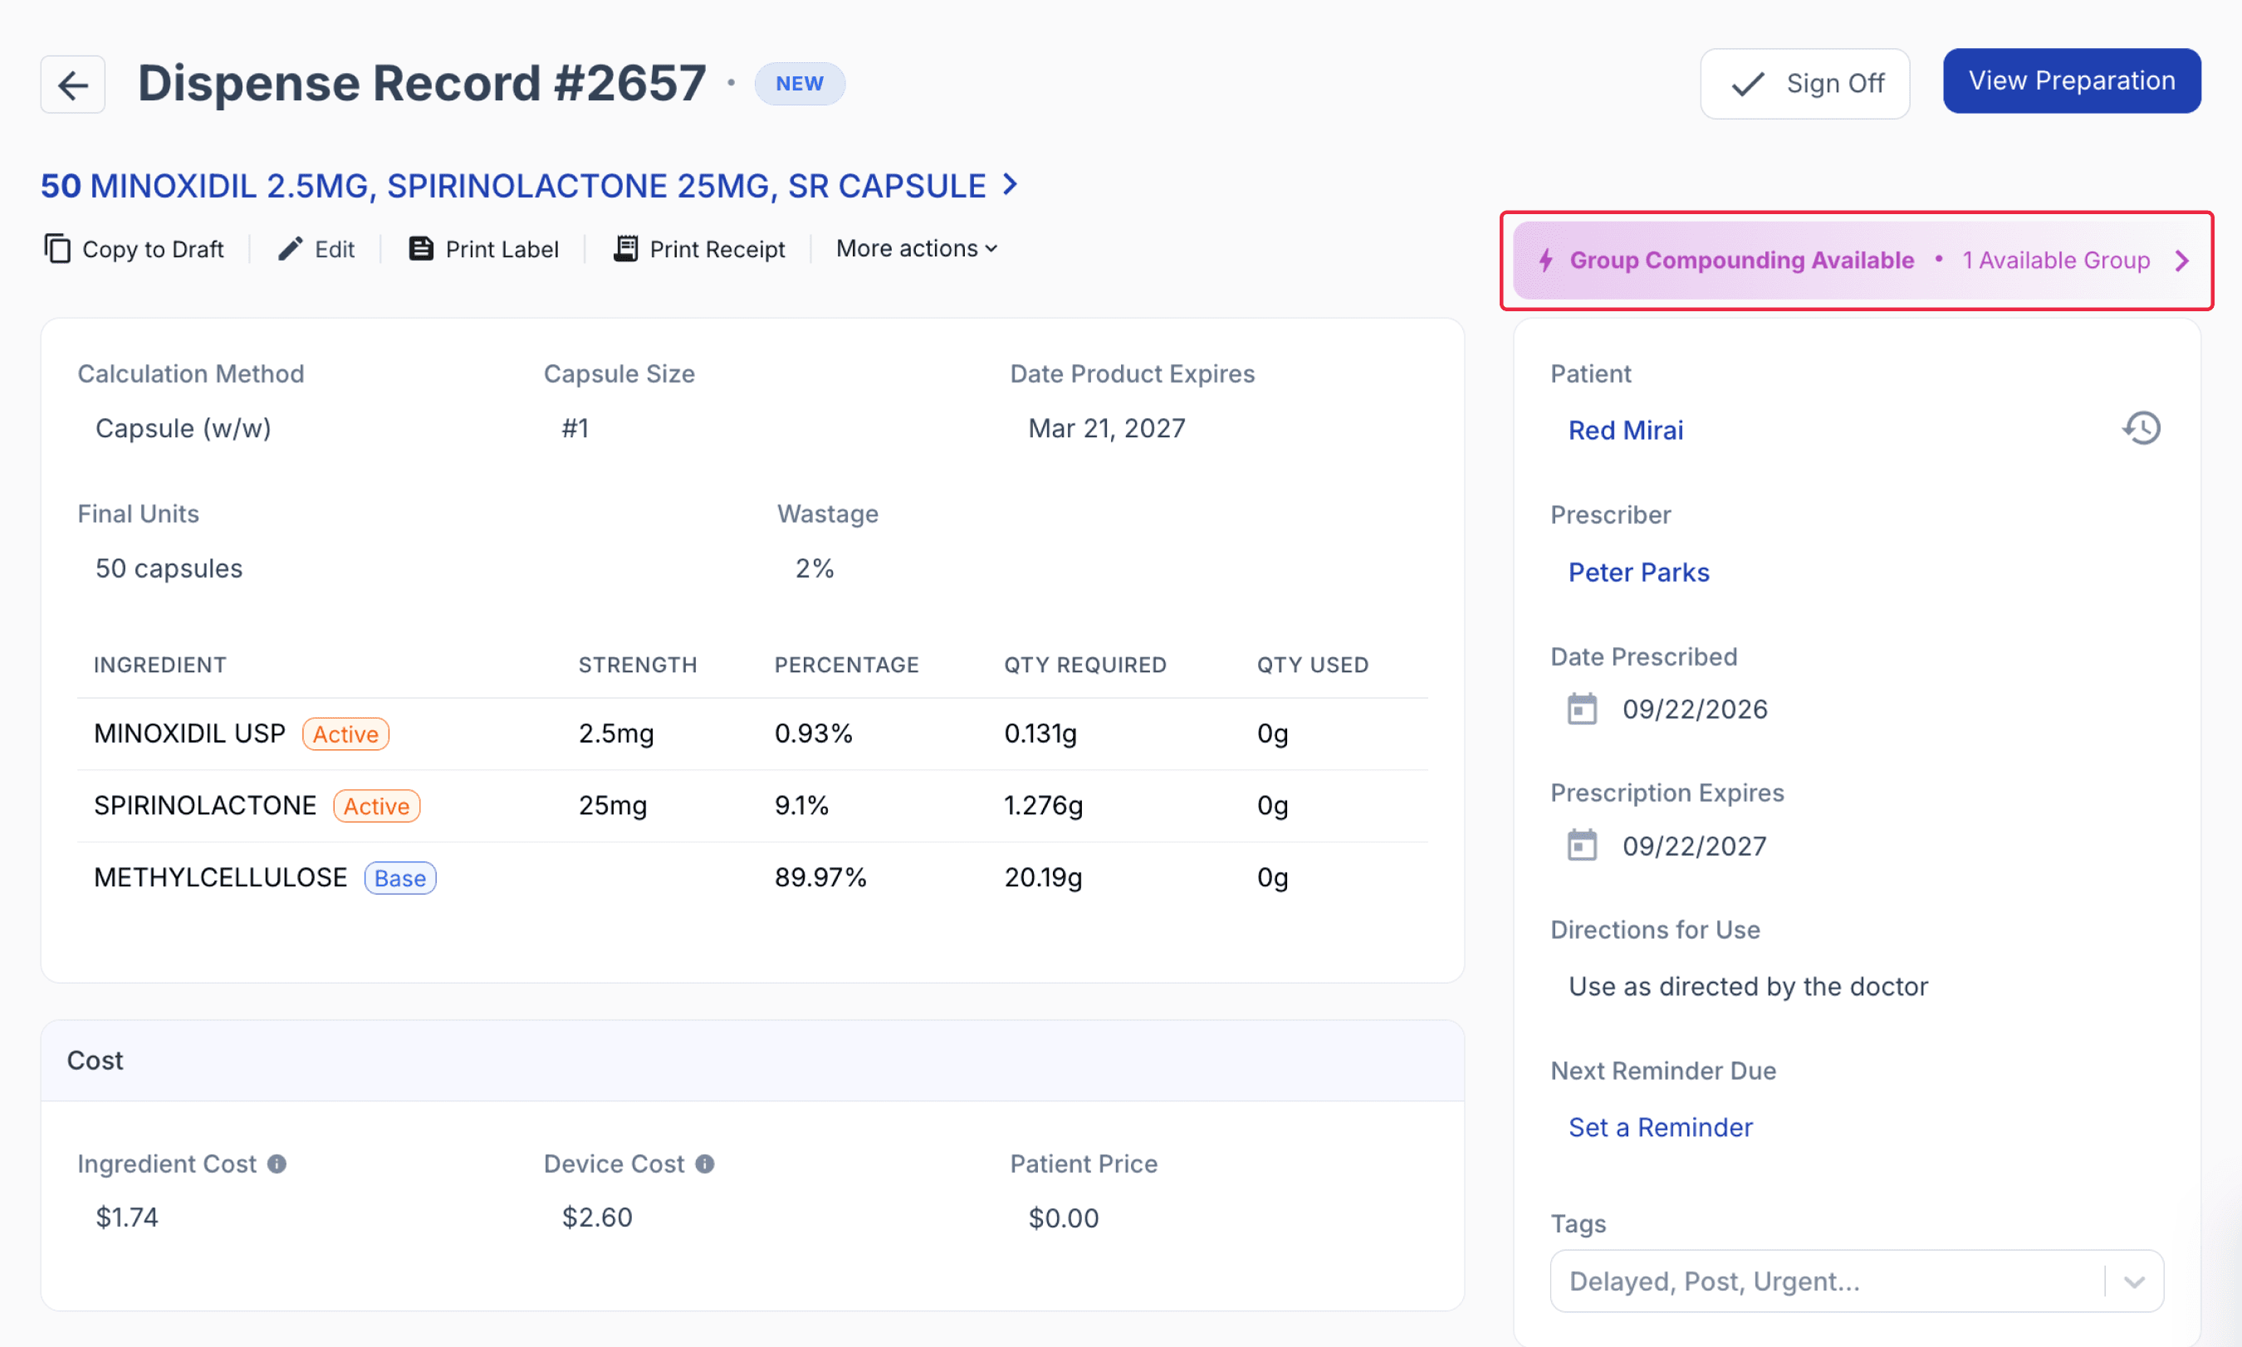Click the Edit pencil action
Viewport: 2242px width, 1347px height.
(x=316, y=249)
